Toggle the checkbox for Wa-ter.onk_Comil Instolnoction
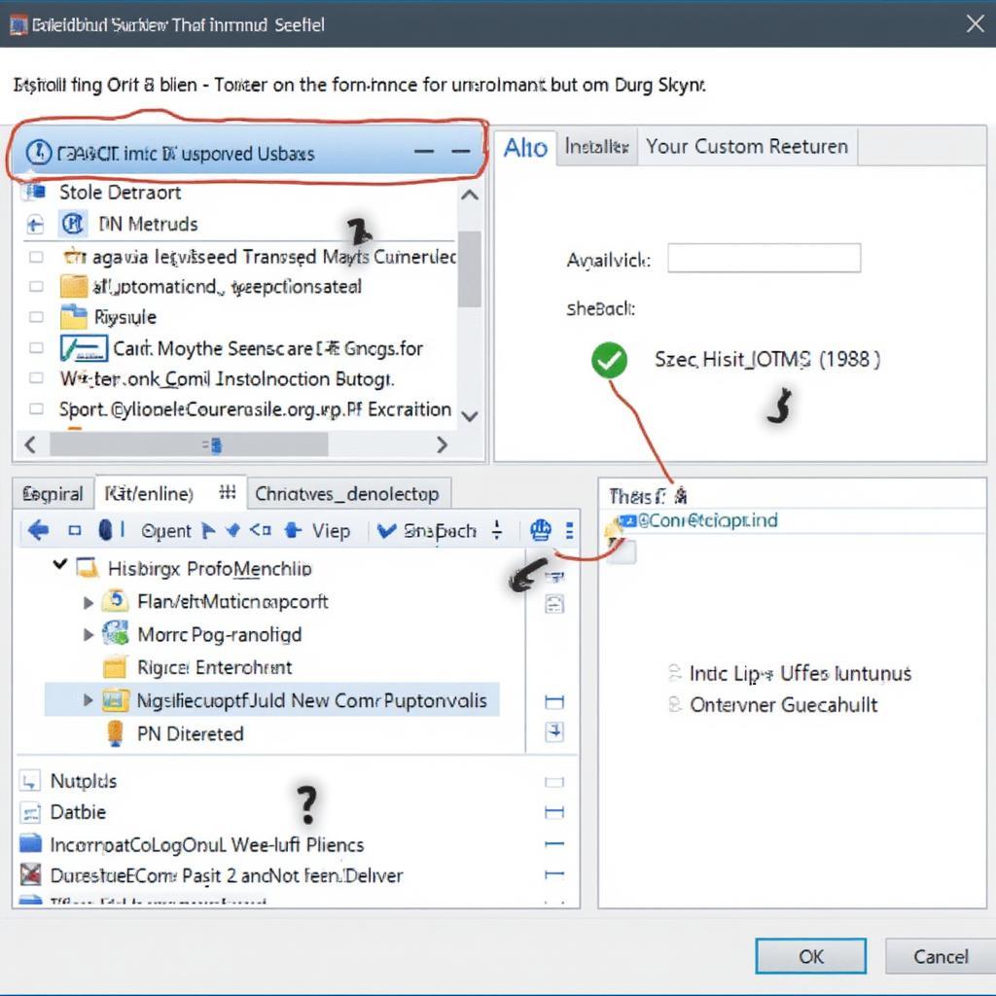This screenshot has width=996, height=996. [36, 378]
